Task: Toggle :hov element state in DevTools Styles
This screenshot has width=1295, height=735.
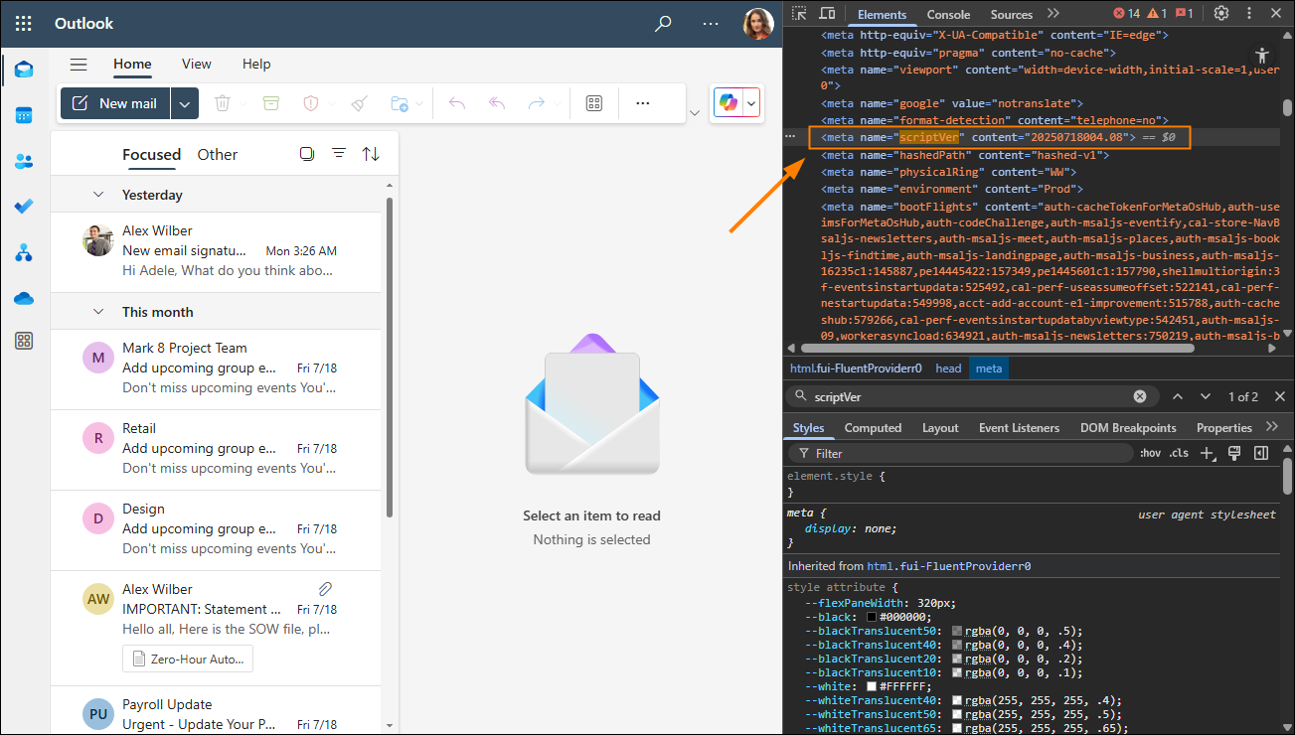Action: (1150, 452)
